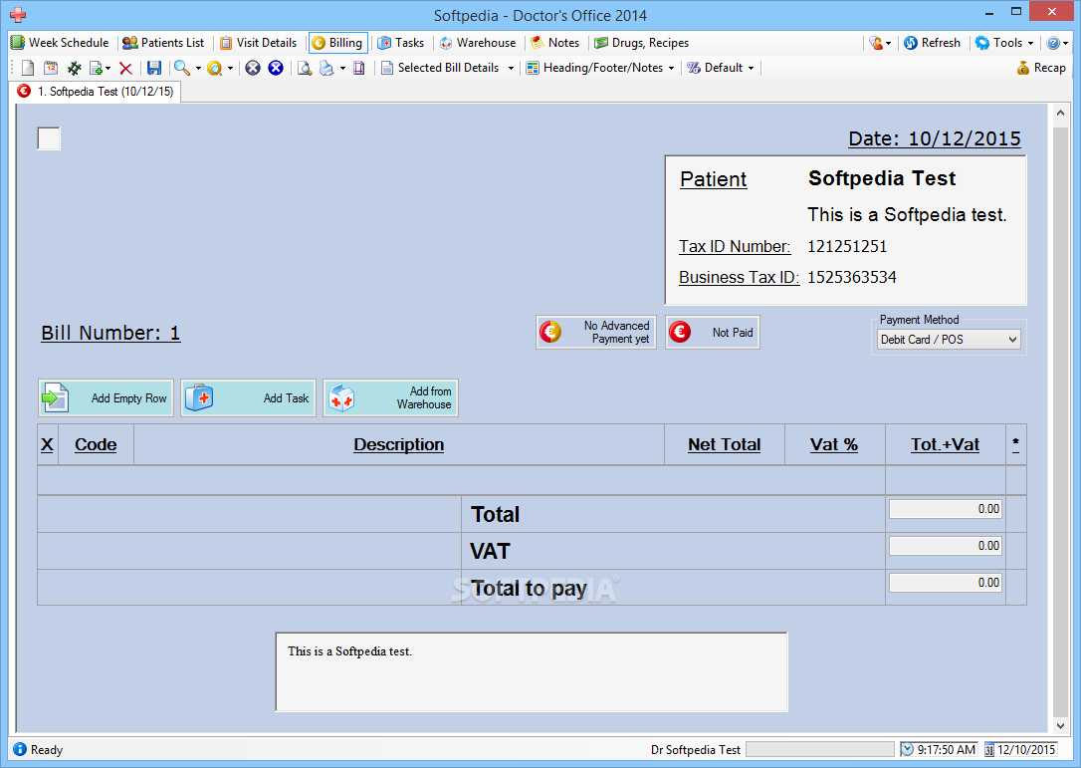
Task: Expand Selected Bill Details dropdown
Action: (511, 69)
